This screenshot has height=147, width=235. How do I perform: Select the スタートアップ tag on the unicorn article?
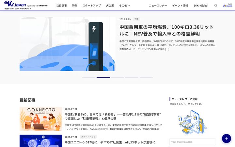pos(88,137)
